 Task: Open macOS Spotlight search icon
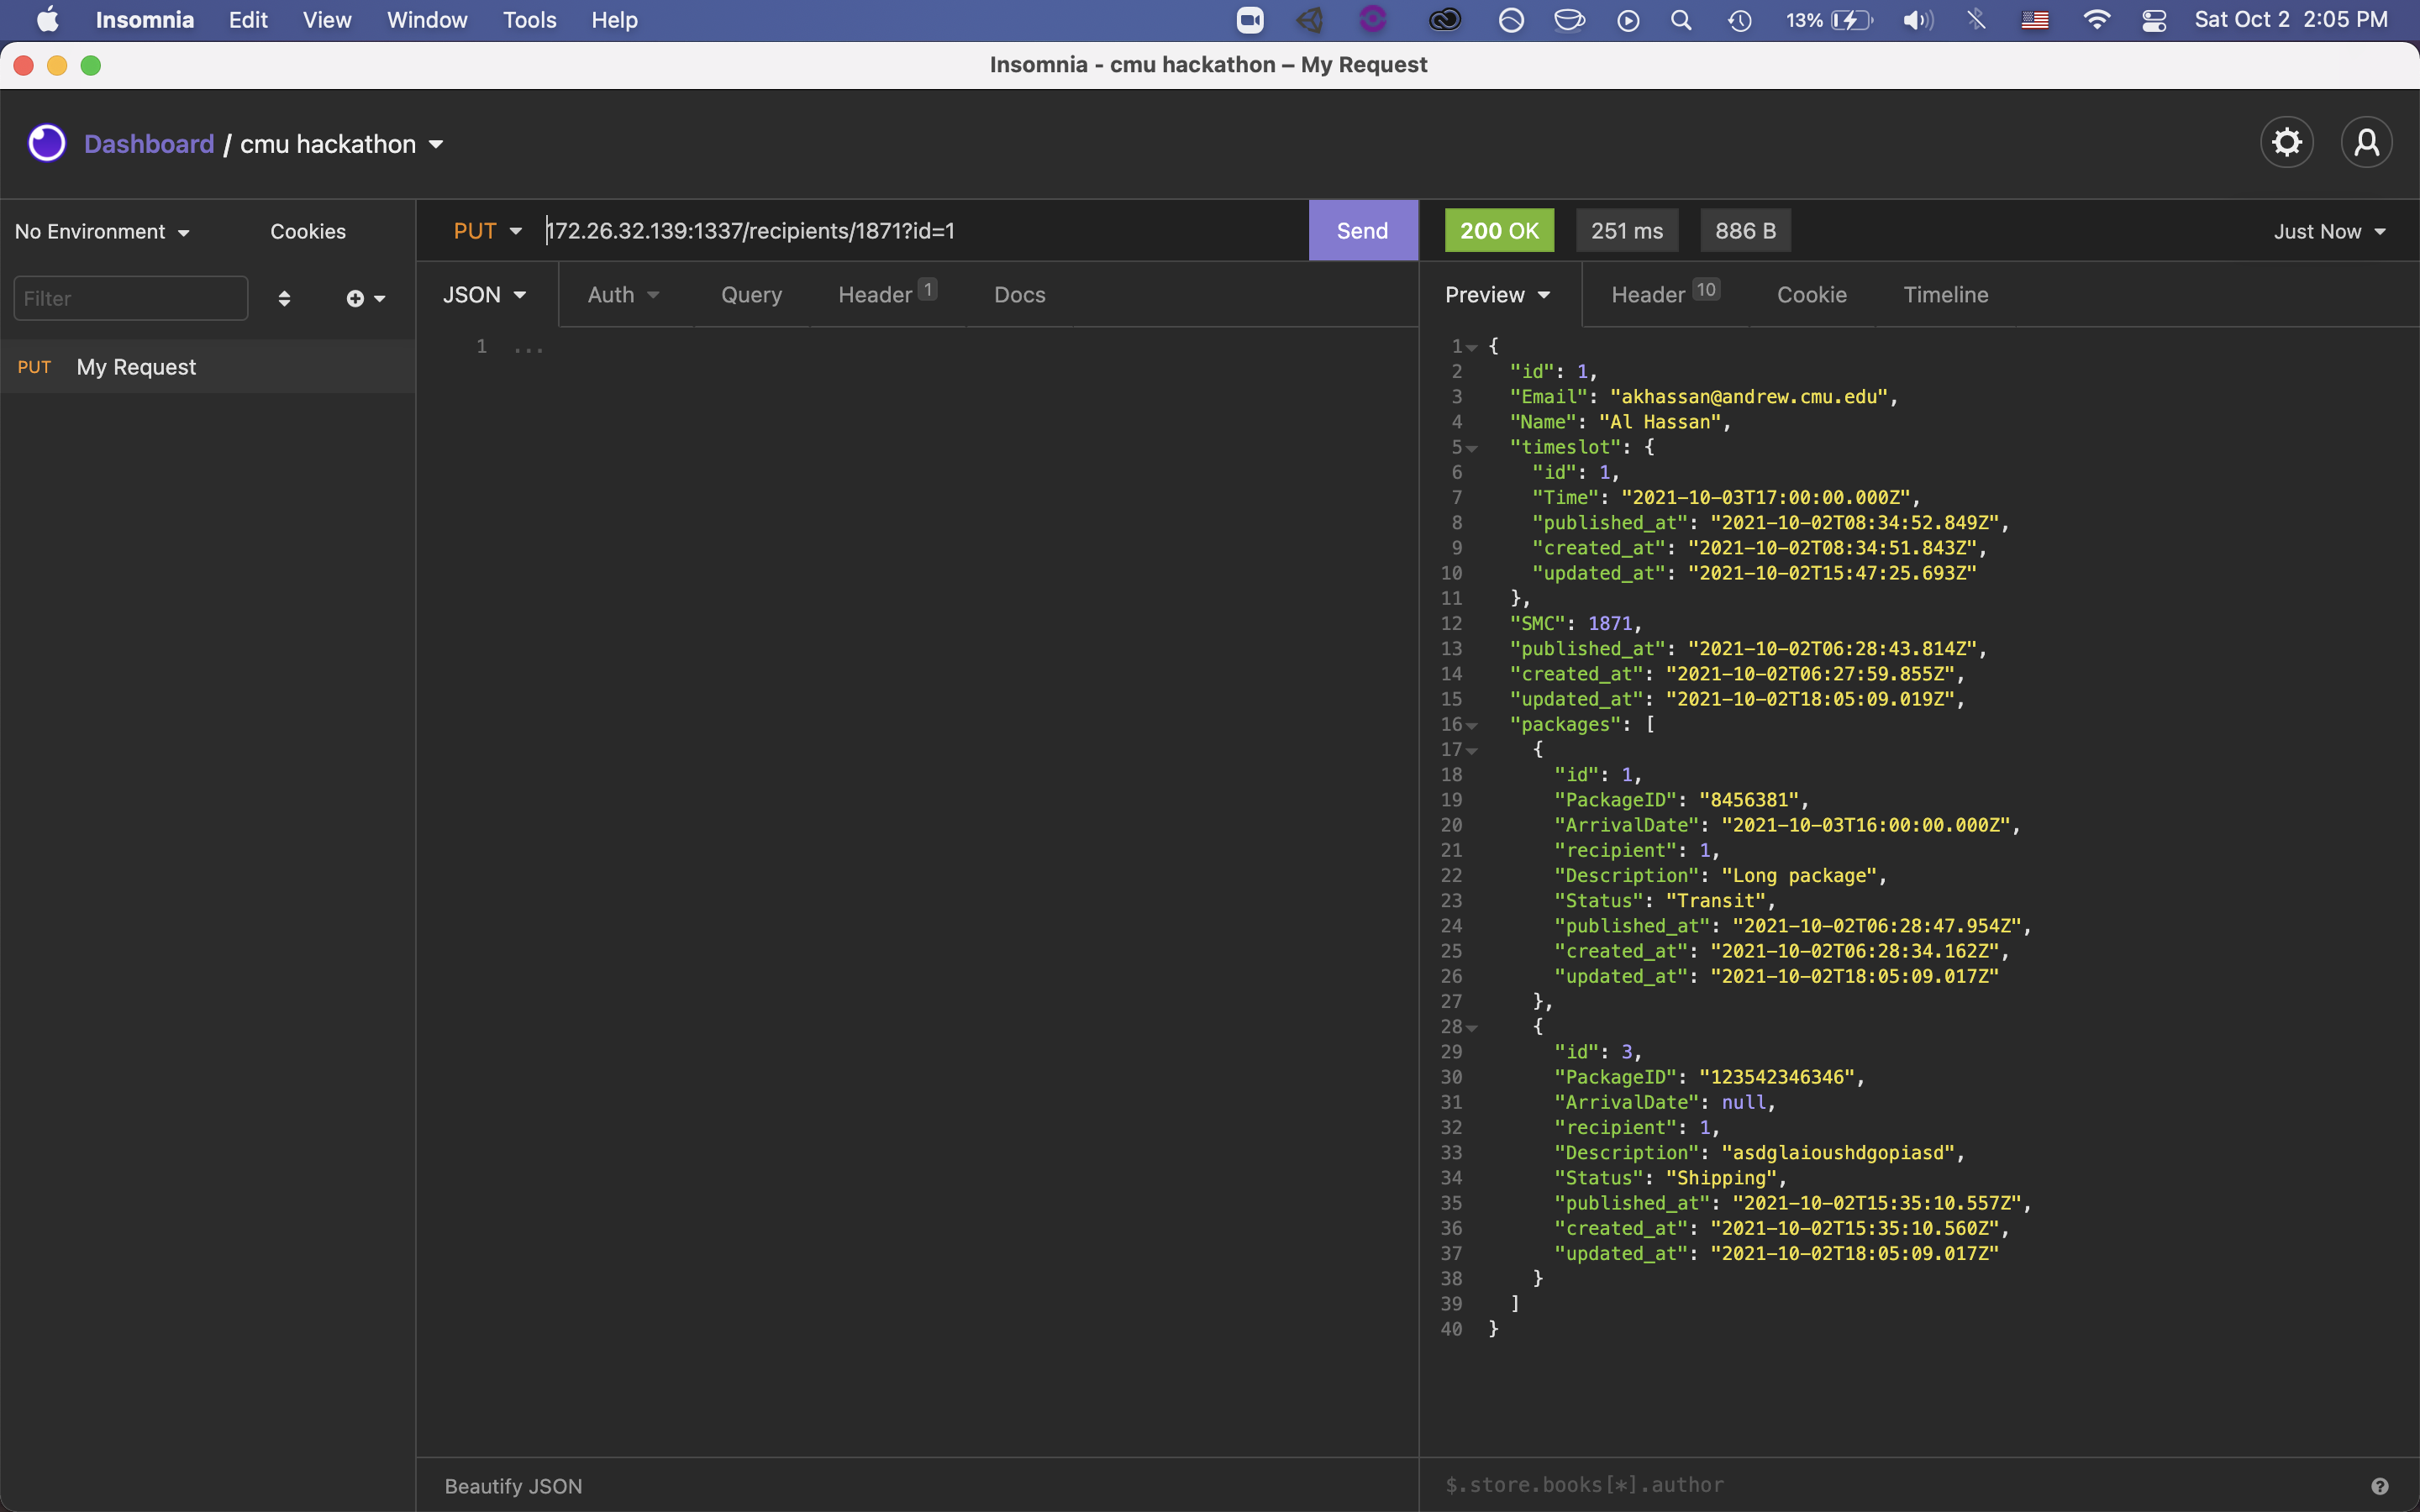coord(1681,20)
